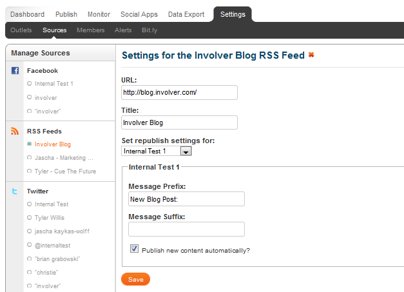Click the orange Save button
This screenshot has height=292, width=404.
click(x=135, y=279)
